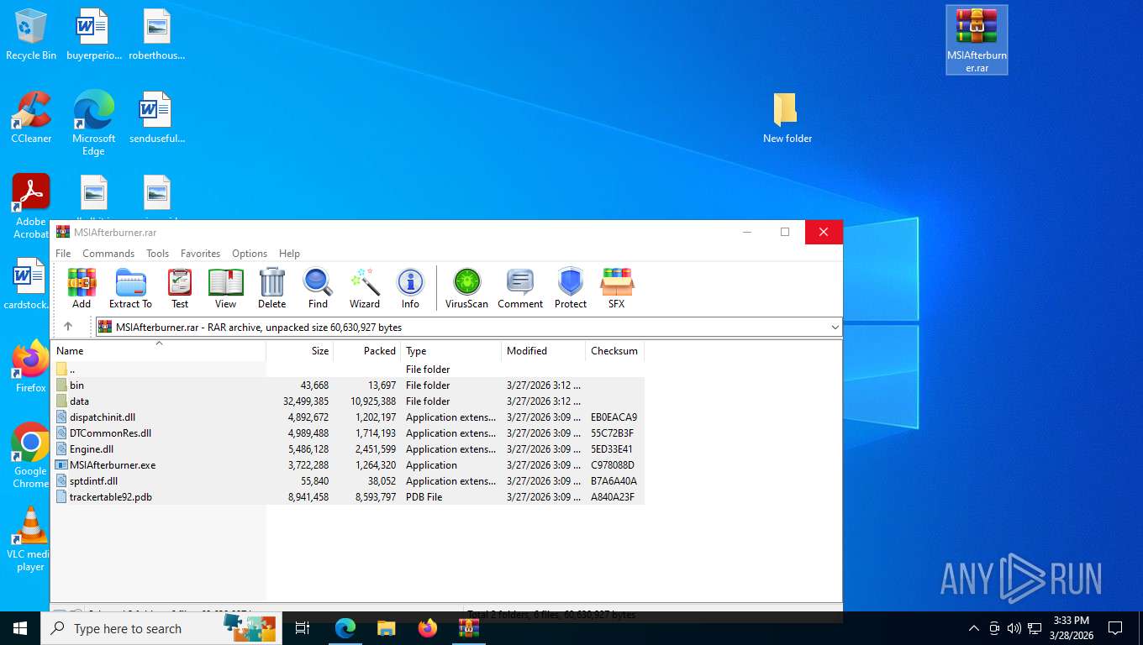
Task: Open Task View on the taskbar
Action: coord(303,628)
